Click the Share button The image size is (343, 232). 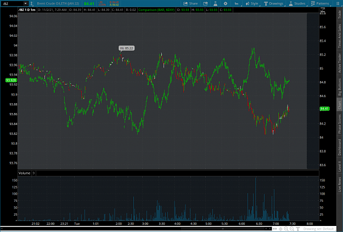pos(190,3)
